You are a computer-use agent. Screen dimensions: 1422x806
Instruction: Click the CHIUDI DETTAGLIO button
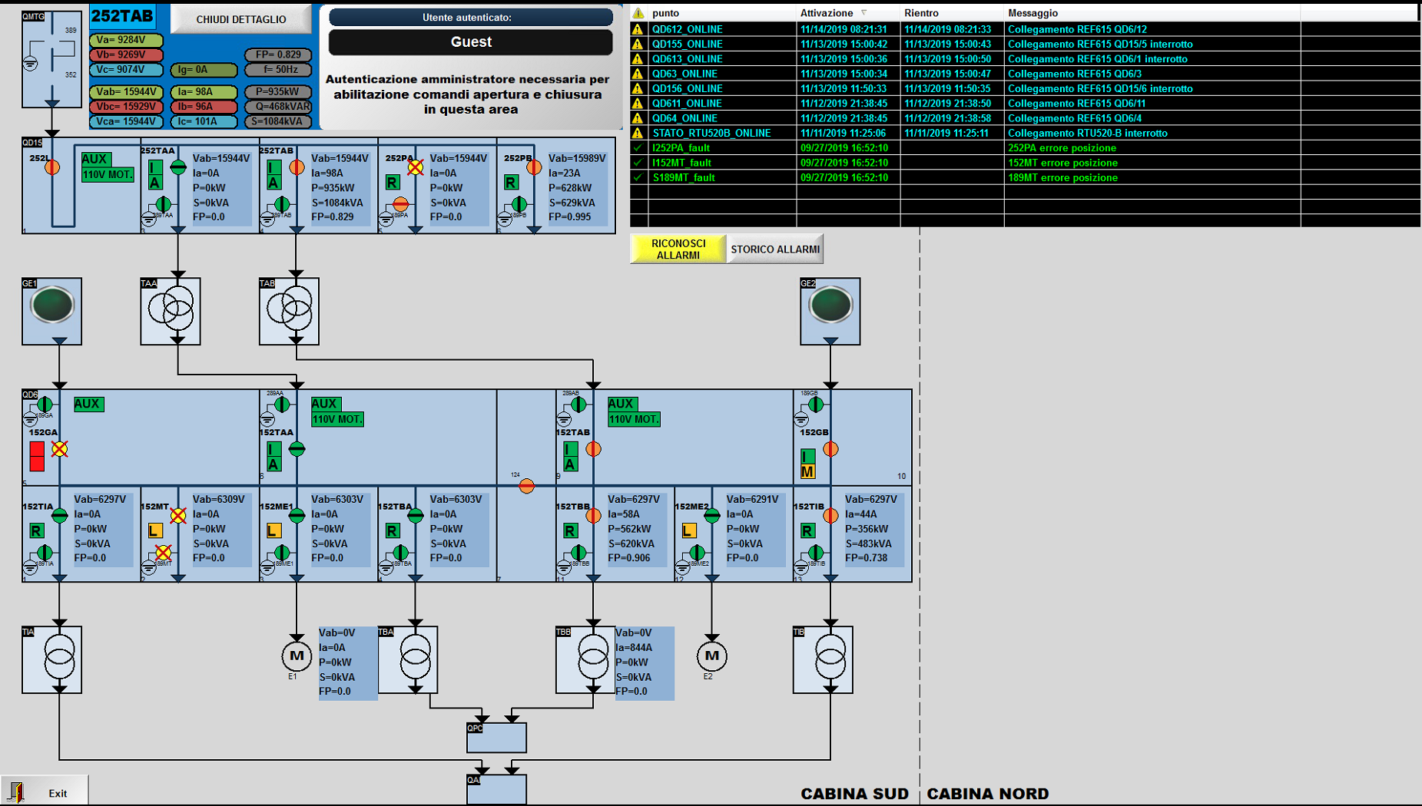(x=240, y=19)
